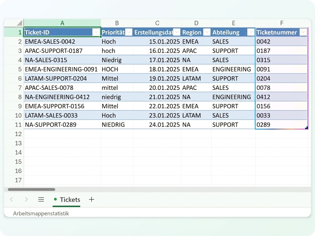The image size is (315, 236).
Task: Select the Ticketnummer header cell
Action: tap(282, 32)
